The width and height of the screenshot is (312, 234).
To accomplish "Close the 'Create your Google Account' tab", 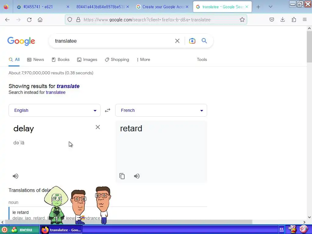I will tap(187, 7).
